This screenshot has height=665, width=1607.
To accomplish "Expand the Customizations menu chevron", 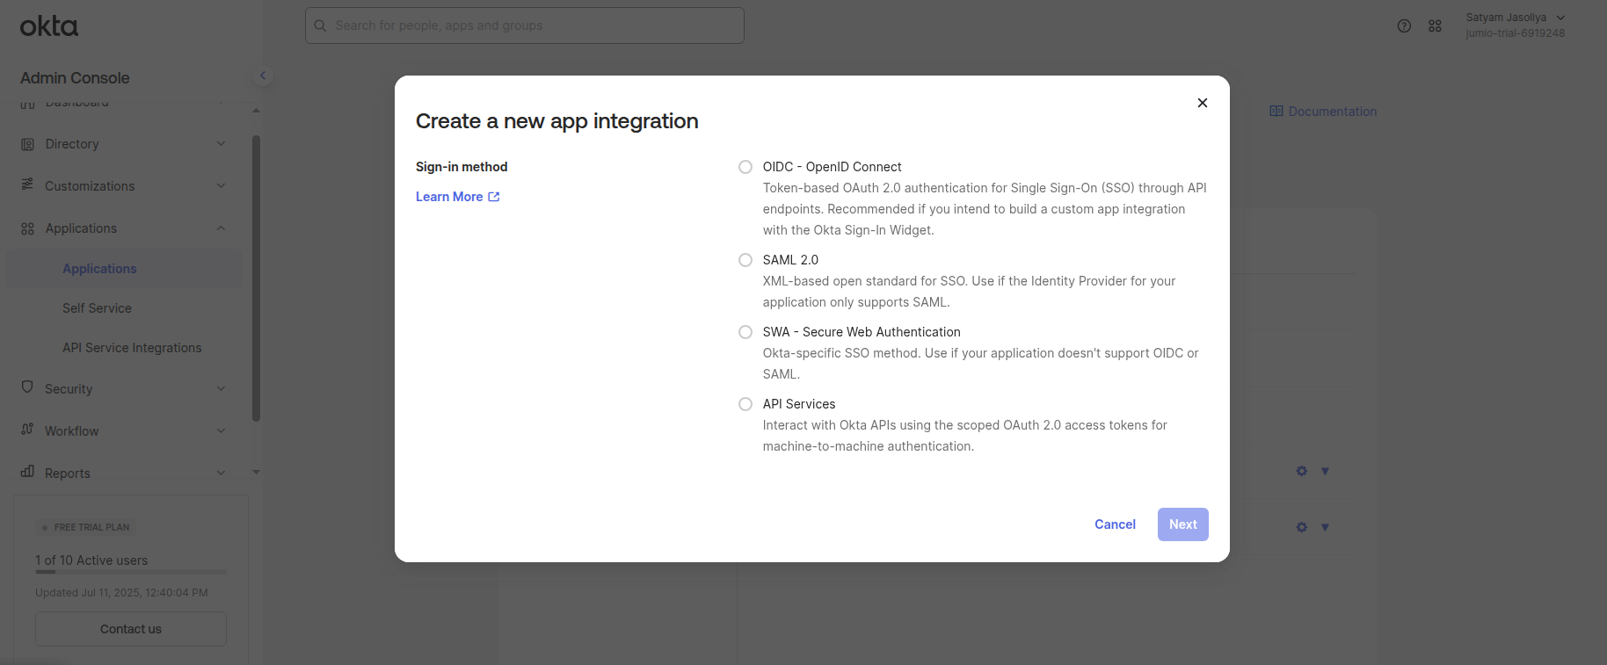I will [221, 185].
